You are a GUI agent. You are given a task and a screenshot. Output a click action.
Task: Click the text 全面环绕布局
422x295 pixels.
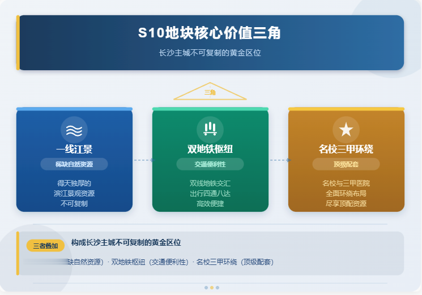click(x=346, y=193)
